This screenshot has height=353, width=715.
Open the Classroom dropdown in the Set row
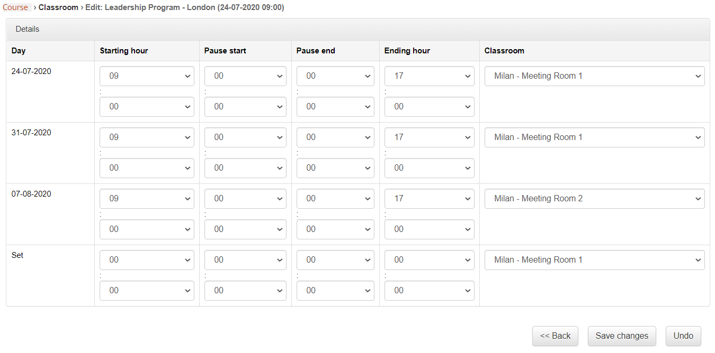pyautogui.click(x=594, y=259)
